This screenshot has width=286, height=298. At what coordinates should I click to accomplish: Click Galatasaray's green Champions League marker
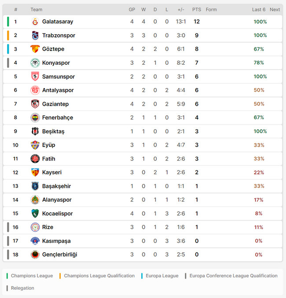(8, 22)
